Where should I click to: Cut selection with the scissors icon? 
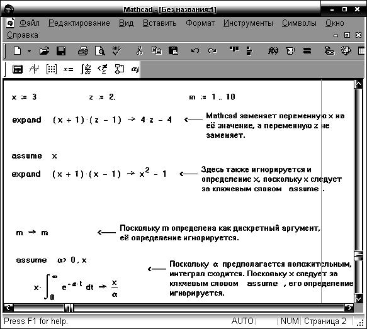139,50
